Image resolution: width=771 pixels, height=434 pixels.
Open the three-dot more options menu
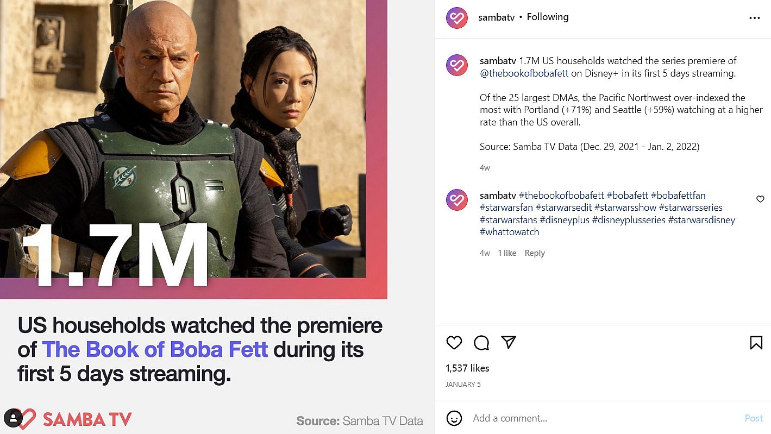pyautogui.click(x=754, y=18)
